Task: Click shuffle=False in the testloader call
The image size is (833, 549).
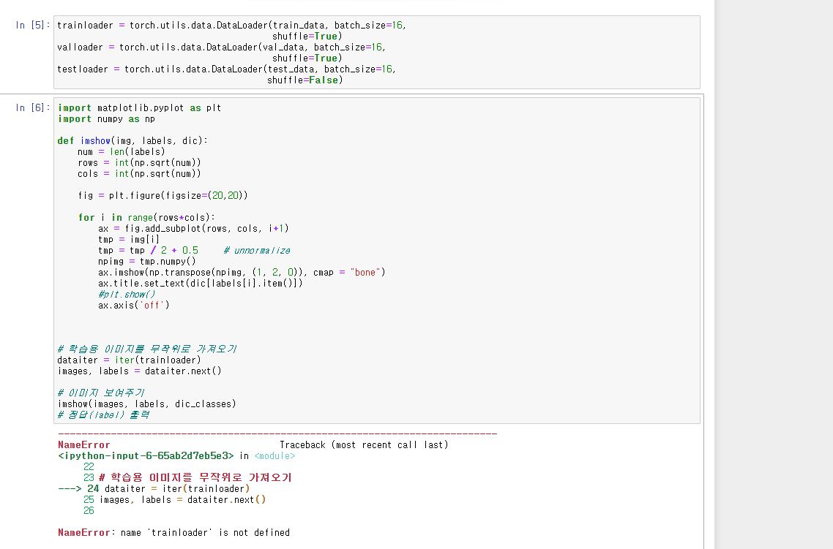Action: pyautogui.click(x=305, y=80)
